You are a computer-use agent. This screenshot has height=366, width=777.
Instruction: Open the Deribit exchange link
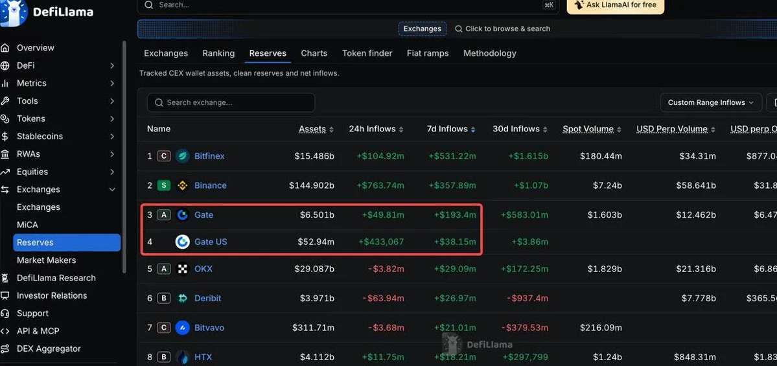pyautogui.click(x=207, y=298)
